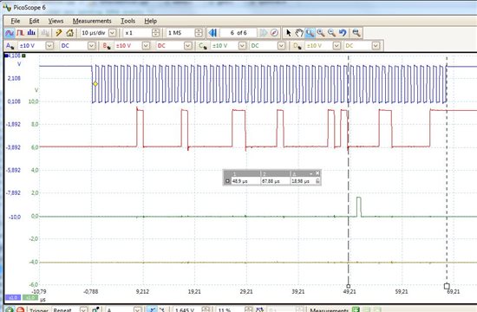
Task: Undo zoom with the blue arrow
Action: 343,33
